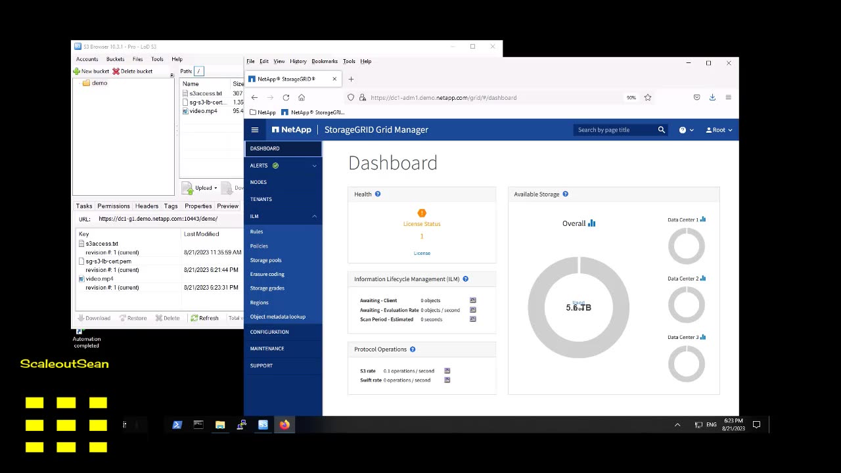Open ILM Policies page
Viewport: 841px width, 473px height.
pyautogui.click(x=259, y=246)
